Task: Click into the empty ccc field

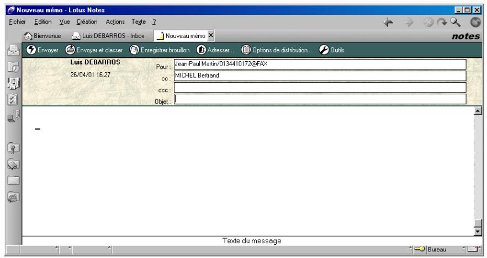Action: (320, 88)
